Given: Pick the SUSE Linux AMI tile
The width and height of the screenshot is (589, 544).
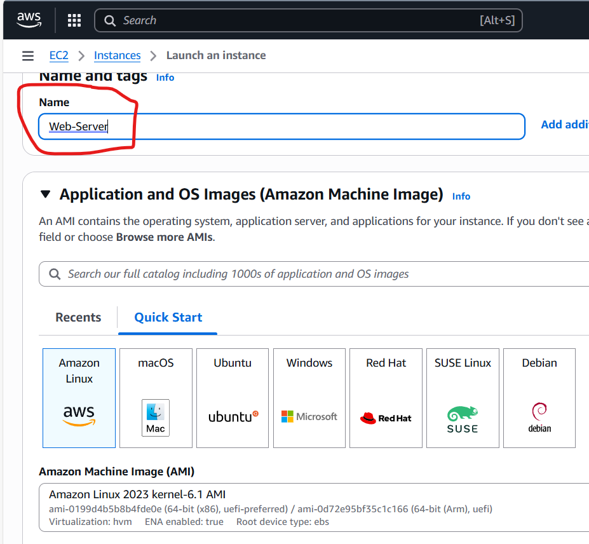Looking at the screenshot, I should [x=463, y=398].
